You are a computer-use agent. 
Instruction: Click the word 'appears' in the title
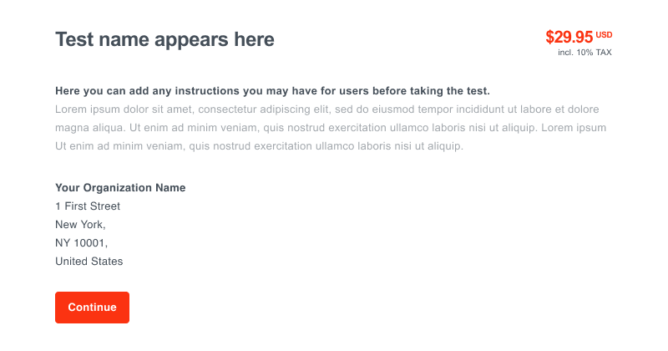tap(186, 38)
